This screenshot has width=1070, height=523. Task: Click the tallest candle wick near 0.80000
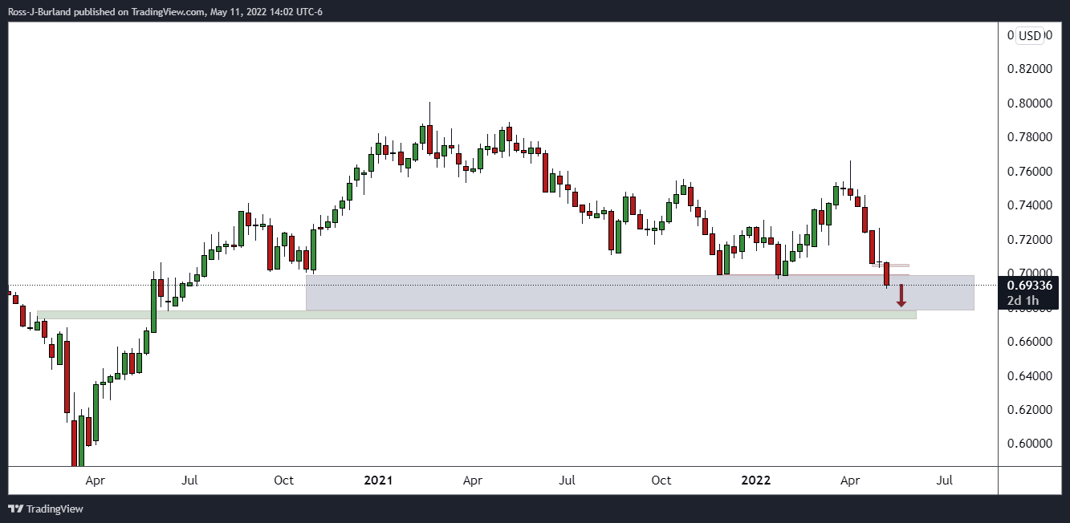click(430, 112)
